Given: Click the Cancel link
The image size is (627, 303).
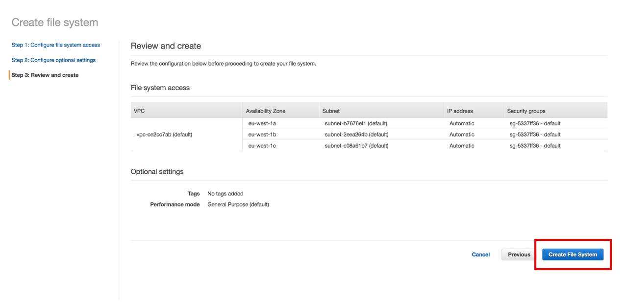Looking at the screenshot, I should [480, 254].
